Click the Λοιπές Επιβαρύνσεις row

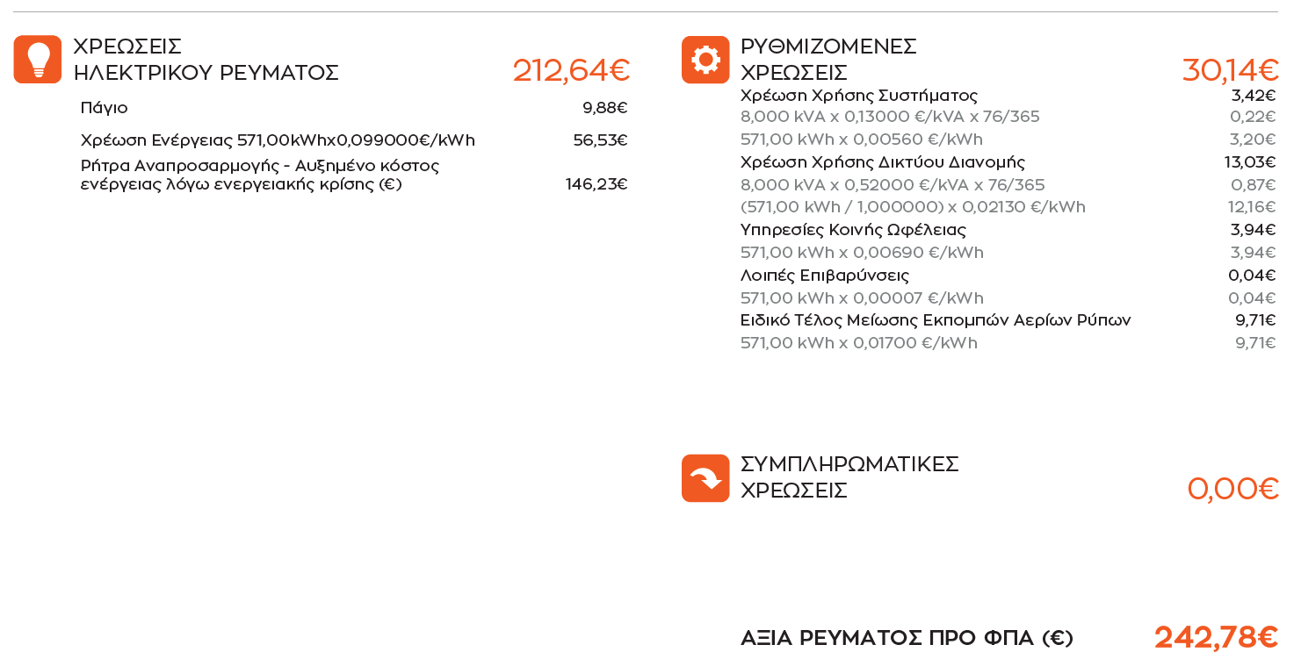(x=1008, y=276)
